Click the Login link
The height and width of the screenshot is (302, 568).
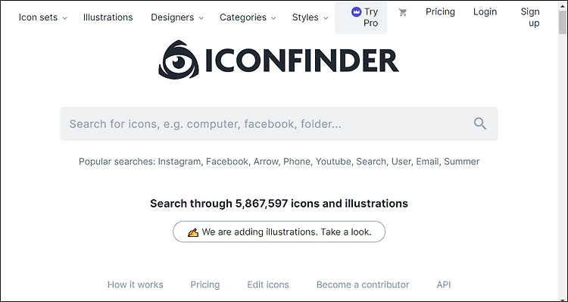click(485, 12)
